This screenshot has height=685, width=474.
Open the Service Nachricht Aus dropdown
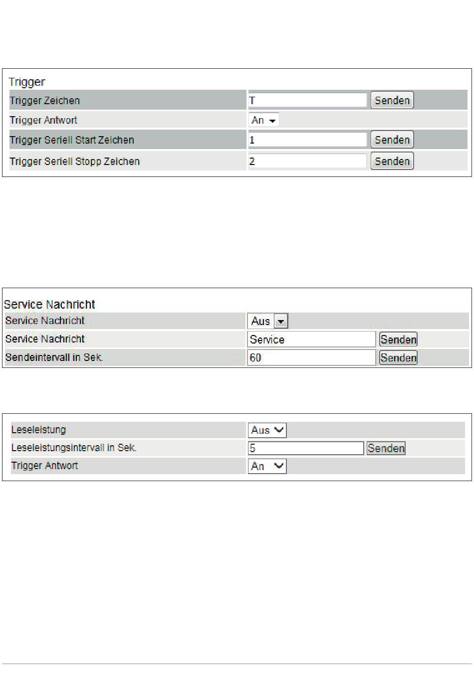click(x=268, y=321)
